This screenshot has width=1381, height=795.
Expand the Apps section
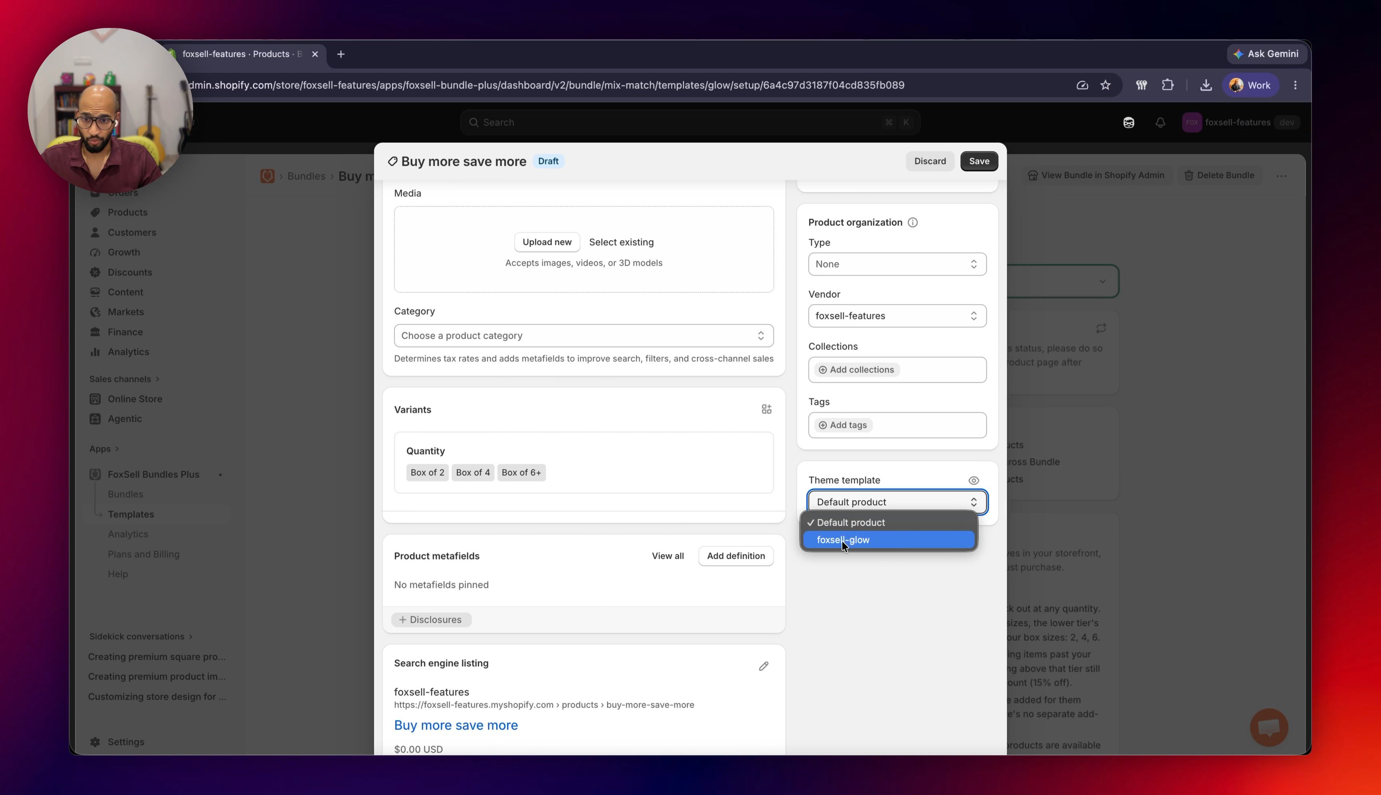pos(104,449)
